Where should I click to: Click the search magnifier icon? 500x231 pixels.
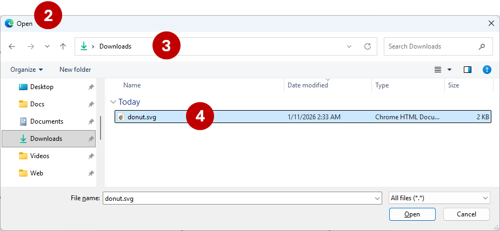pos(482,46)
